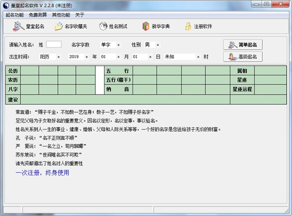Open the 关于 menu
This screenshot has height=216, width=292.
(x=80, y=15)
